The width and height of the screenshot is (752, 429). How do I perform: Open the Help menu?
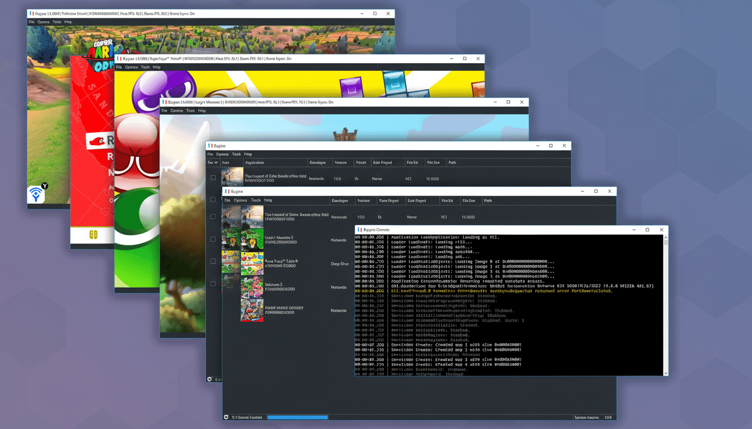coord(267,200)
